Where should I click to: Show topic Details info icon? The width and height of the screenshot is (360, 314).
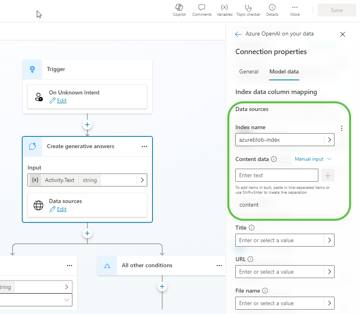(x=272, y=8)
